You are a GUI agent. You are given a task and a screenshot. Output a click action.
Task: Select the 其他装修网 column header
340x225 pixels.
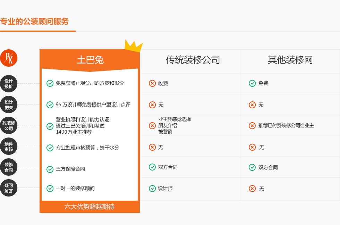(290, 60)
